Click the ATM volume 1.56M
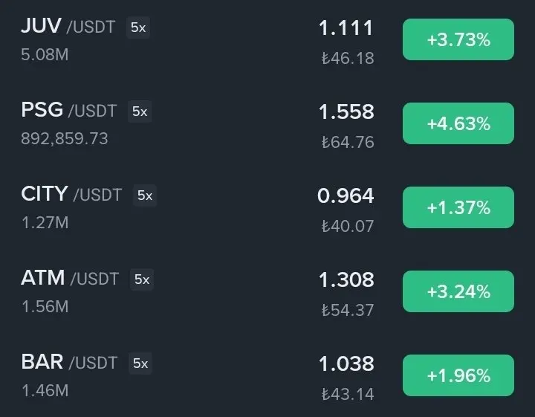Screen dimensions: 535x417 [45, 306]
